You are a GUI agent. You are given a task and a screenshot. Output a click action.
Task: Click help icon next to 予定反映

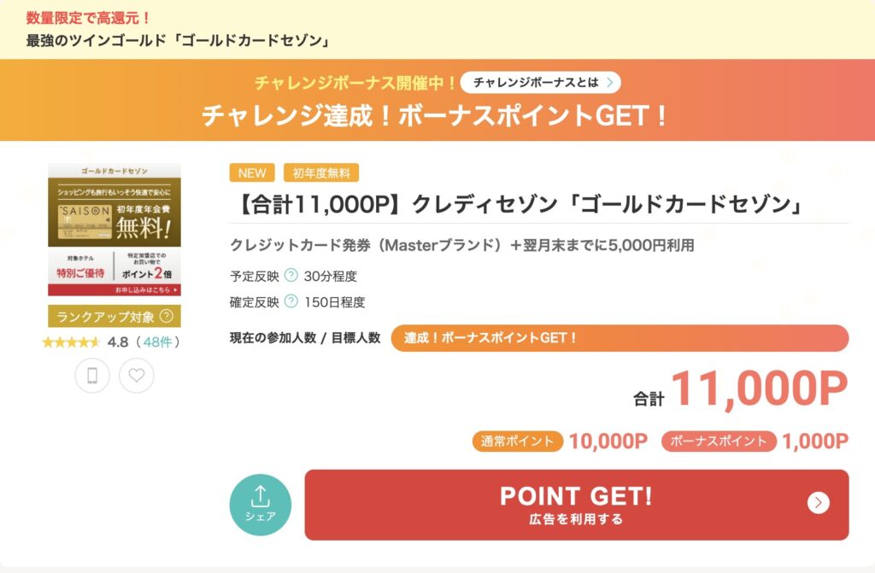(x=291, y=275)
